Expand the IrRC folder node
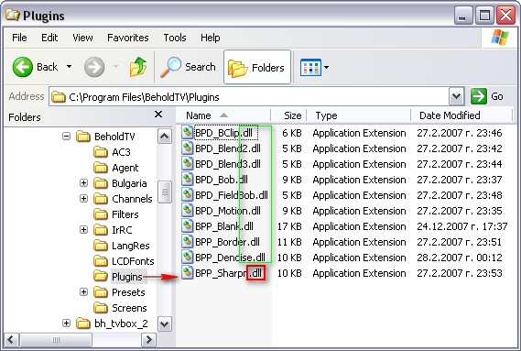This screenshot has height=351, width=521. pos(83,230)
